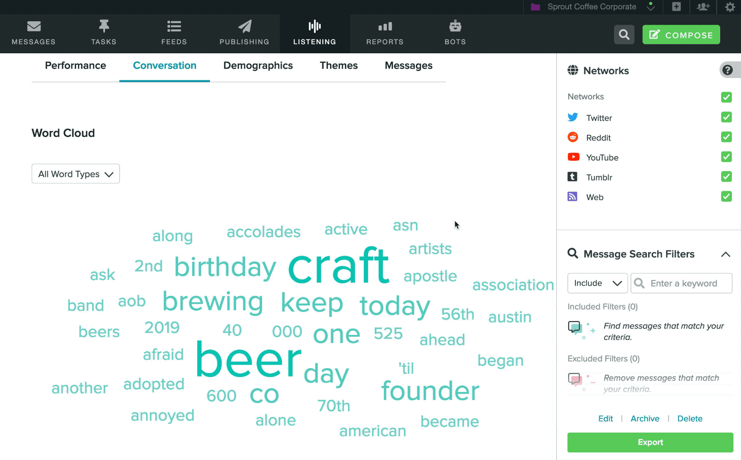The width and height of the screenshot is (741, 460).
Task: Expand Sprout Coffee Corporate group switcher
Action: tap(650, 7)
